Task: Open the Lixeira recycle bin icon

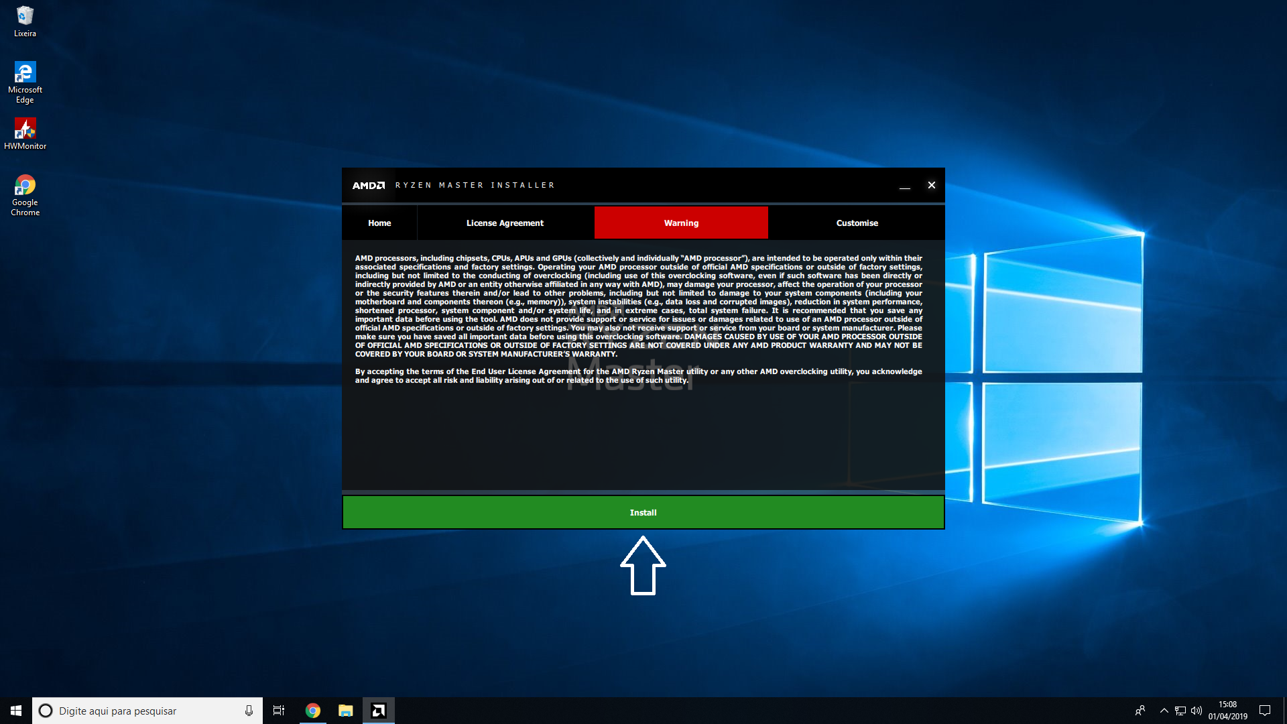Action: (x=25, y=21)
